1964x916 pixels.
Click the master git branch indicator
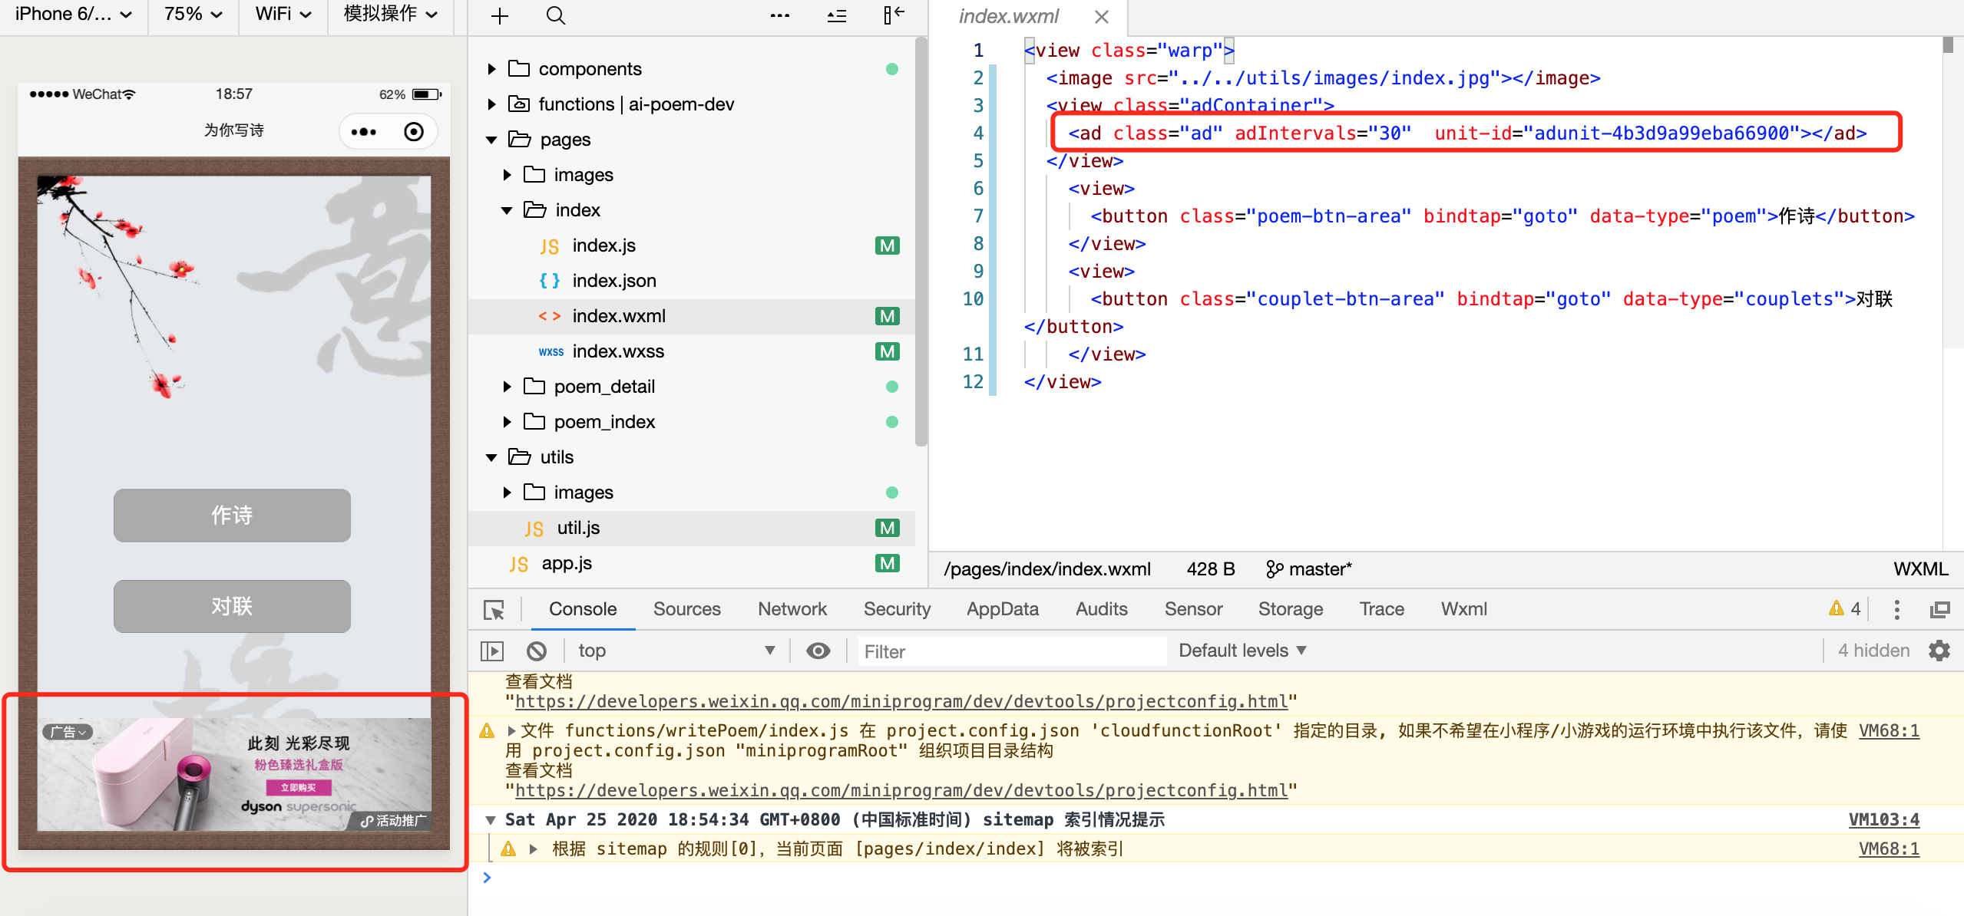pyautogui.click(x=1309, y=569)
